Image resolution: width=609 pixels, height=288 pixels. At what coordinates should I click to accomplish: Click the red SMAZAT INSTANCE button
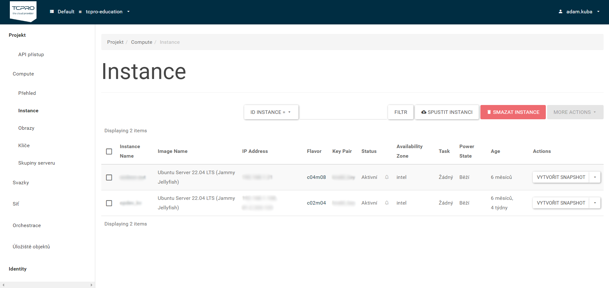pyautogui.click(x=513, y=112)
